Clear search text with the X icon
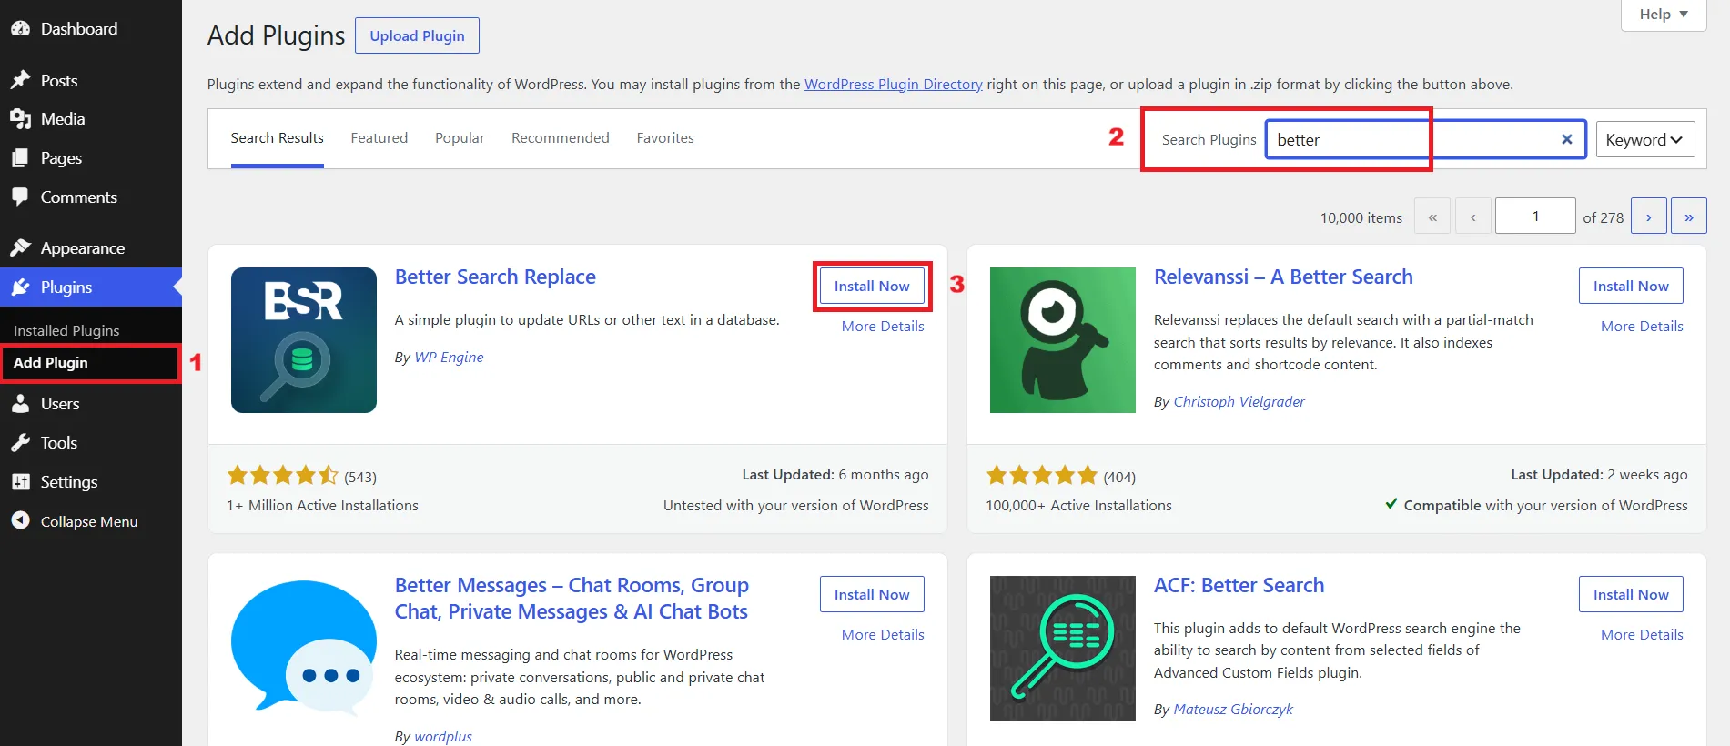This screenshot has width=1730, height=746. [1567, 139]
